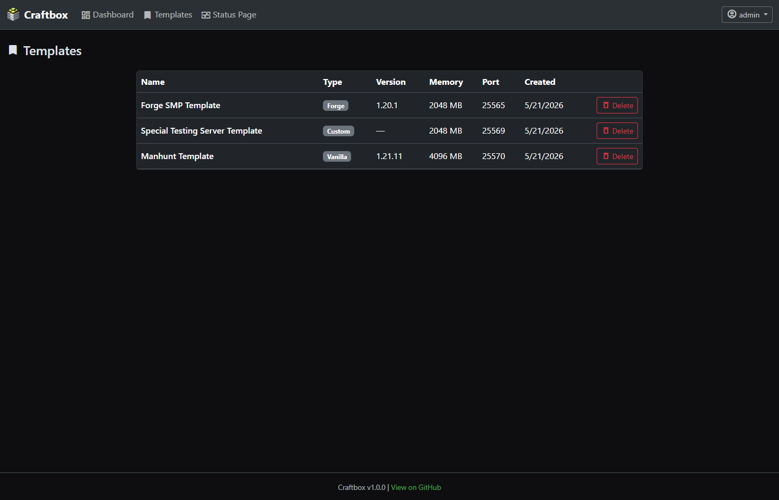Select the Forge SMP Template name
Screen dimensions: 779x500
pyautogui.click(x=181, y=106)
